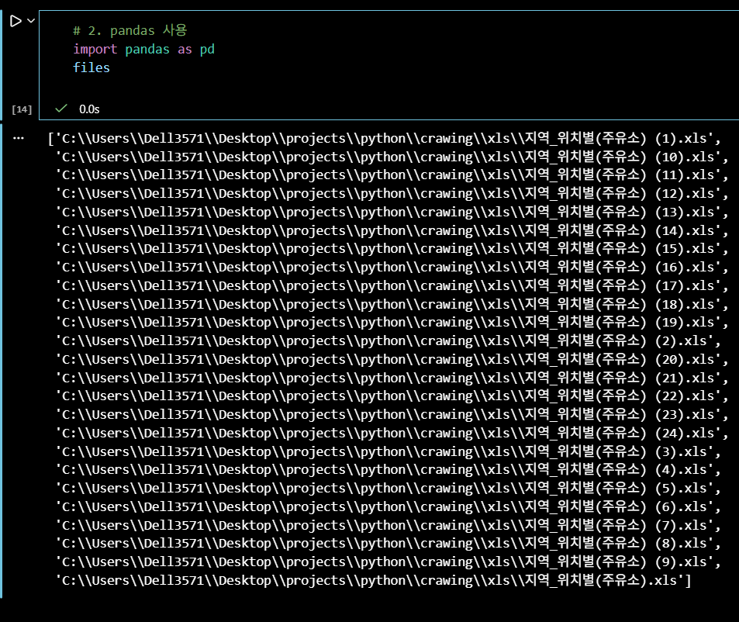Select output path ending in (15).xls

(392, 248)
